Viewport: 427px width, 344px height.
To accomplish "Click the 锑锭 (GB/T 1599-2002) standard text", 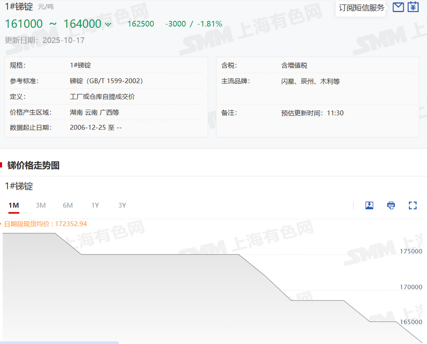I will click(106, 81).
